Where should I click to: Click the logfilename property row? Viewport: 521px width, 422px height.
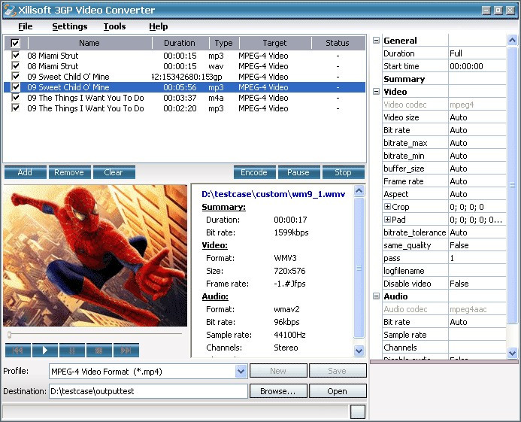(x=444, y=271)
